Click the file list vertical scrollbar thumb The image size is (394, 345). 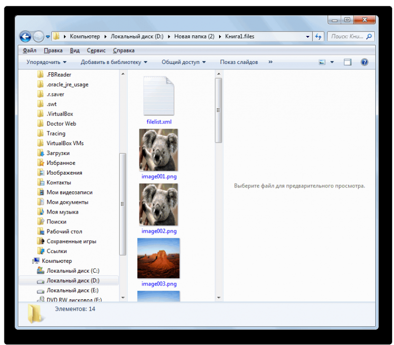coord(218,110)
